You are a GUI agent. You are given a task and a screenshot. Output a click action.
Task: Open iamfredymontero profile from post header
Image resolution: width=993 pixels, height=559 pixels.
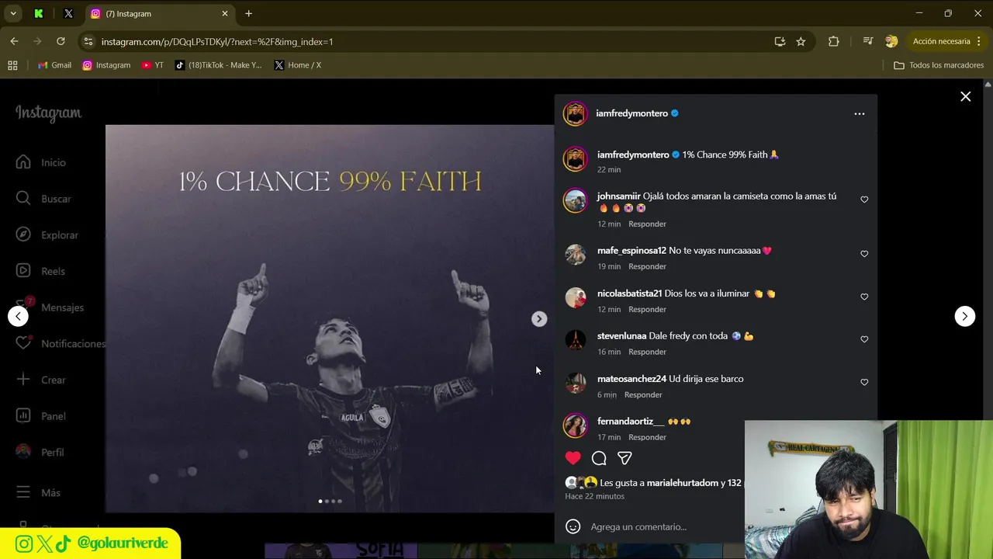click(x=631, y=113)
